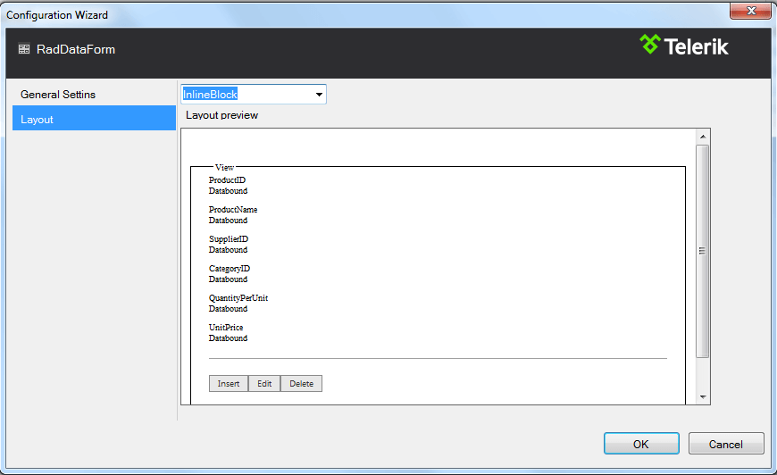Screen dimensions: 777x475
Task: Select the Layout section in sidebar
Action: (94, 118)
